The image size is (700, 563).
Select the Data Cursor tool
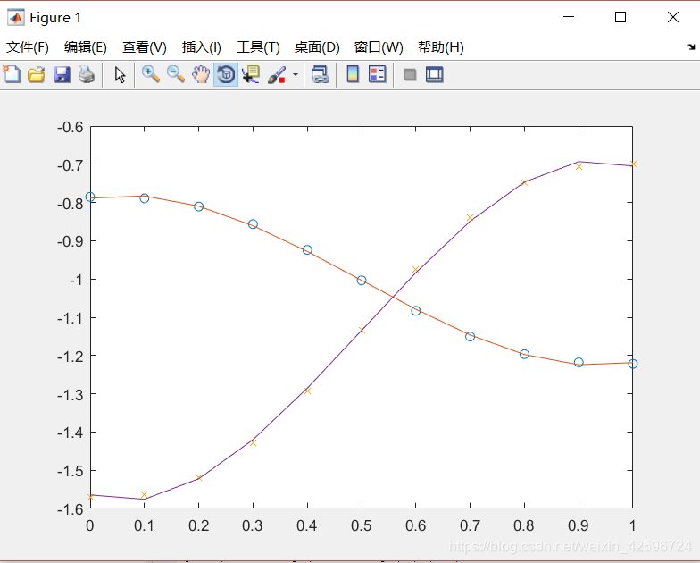tap(251, 74)
